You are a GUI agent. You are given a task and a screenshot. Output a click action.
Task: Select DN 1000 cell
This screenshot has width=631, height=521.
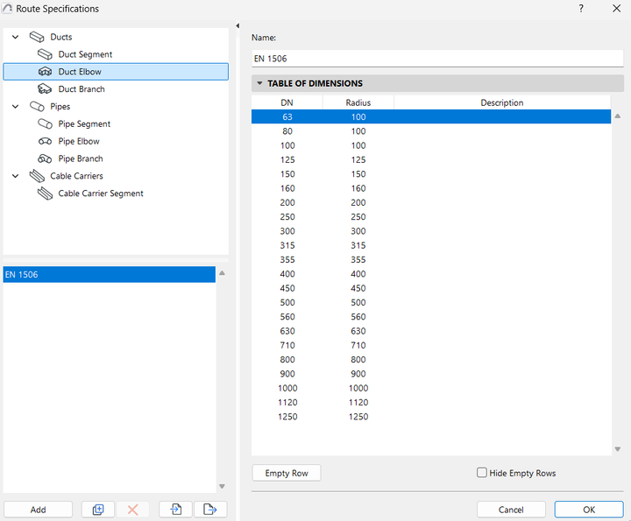[x=287, y=388]
